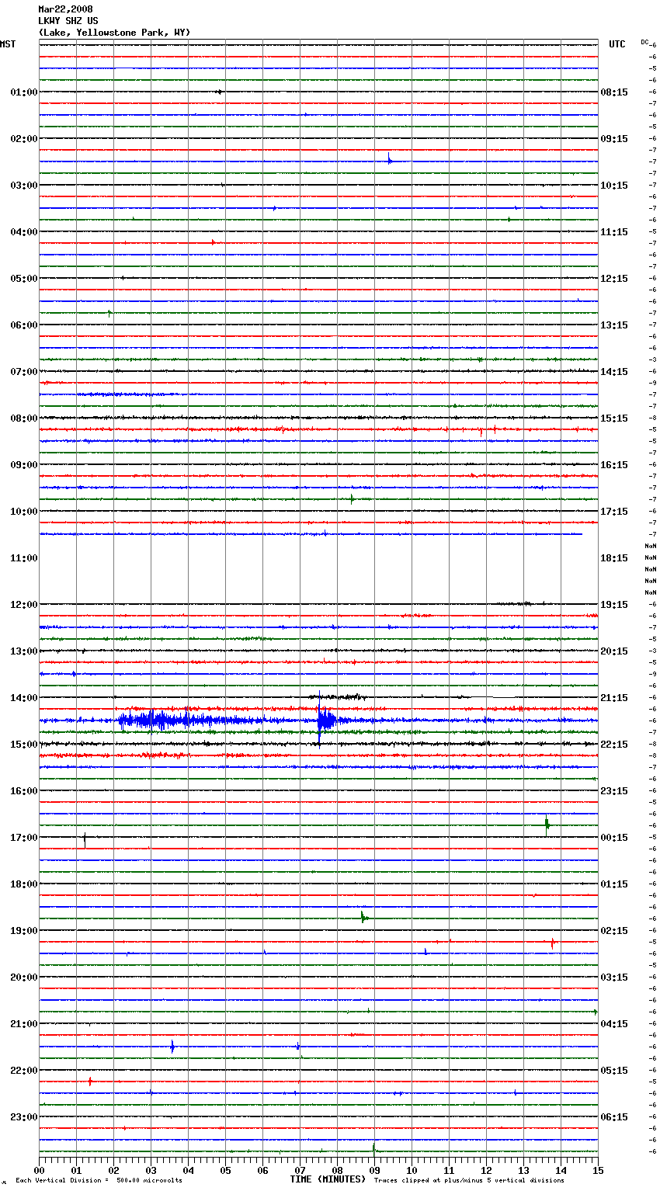Viewport: 660px width, 1191px height.
Task: Select the 07:00 MST time label
Action: click(24, 372)
